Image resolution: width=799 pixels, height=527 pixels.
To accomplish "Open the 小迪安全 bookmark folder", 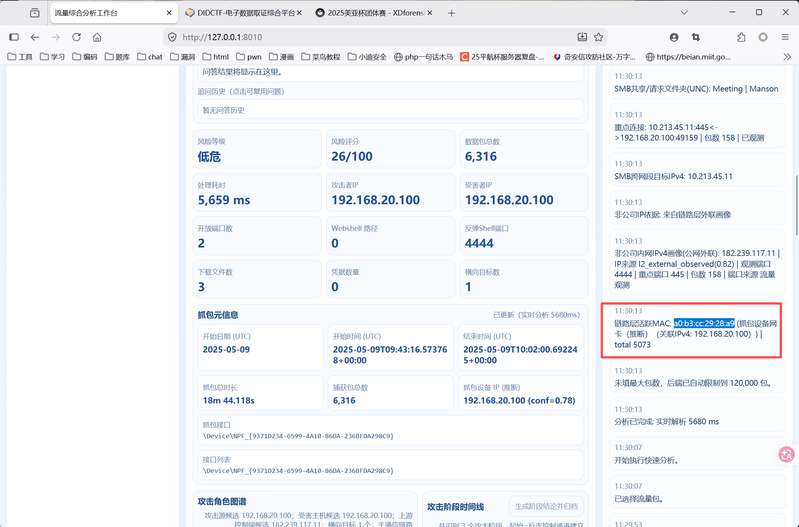I will [367, 57].
